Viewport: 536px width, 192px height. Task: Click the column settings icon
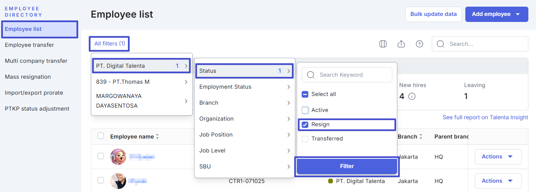point(383,44)
